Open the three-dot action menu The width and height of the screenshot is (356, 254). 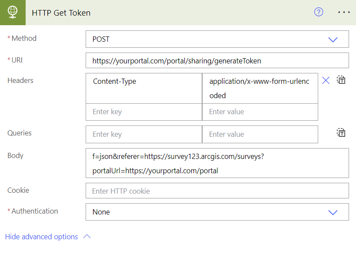(344, 12)
